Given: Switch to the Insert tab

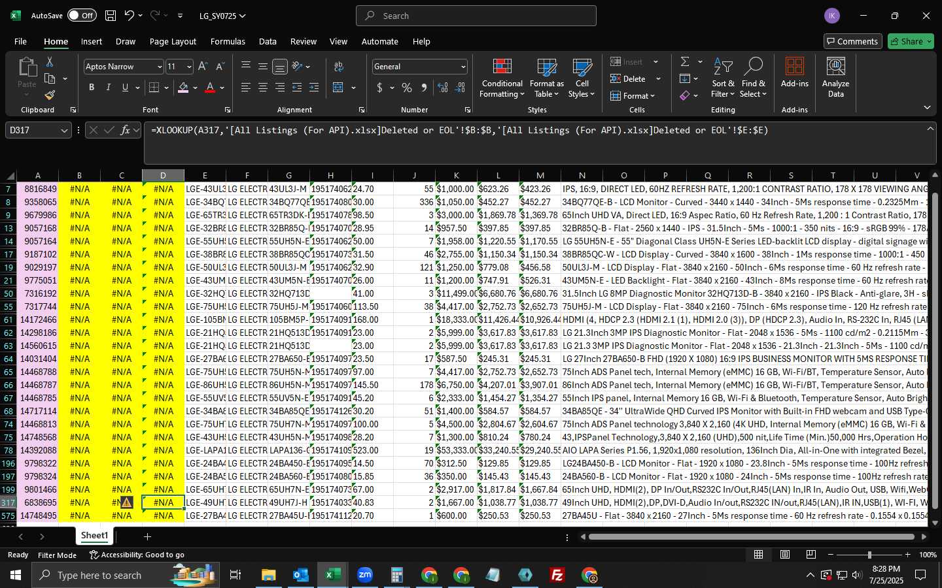Looking at the screenshot, I should 92,41.
